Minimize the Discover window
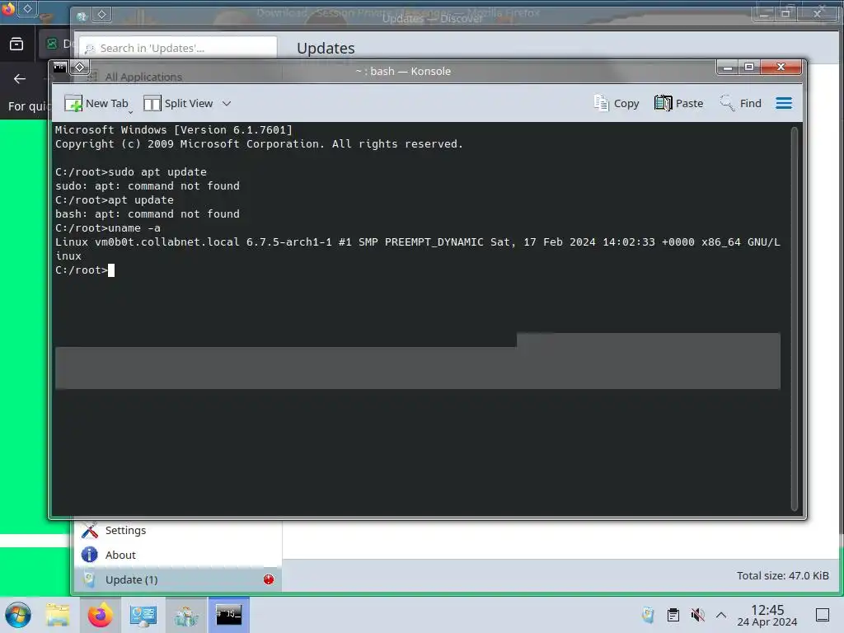 763,15
